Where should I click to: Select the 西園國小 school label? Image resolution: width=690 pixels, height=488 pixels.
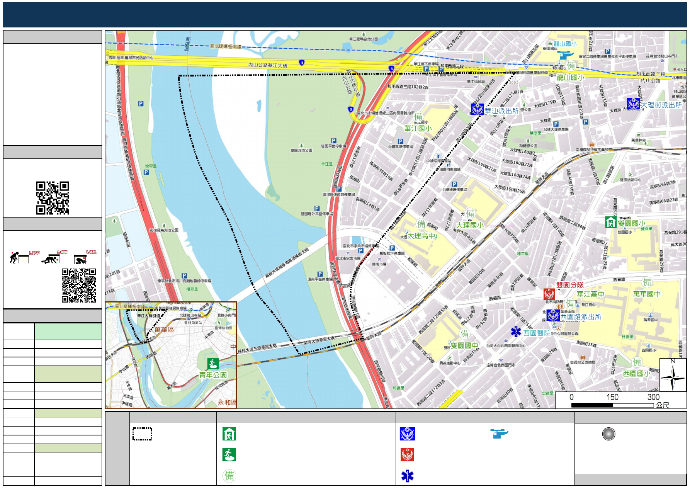(637, 374)
